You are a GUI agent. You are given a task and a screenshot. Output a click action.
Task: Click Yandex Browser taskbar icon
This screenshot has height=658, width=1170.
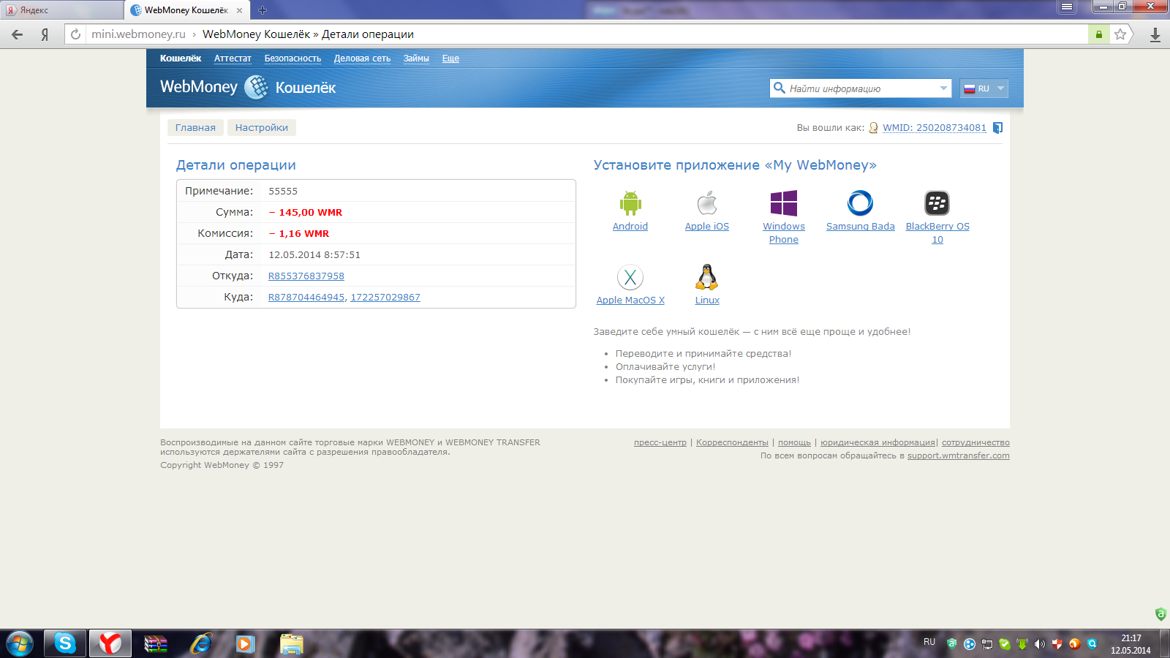[x=110, y=643]
